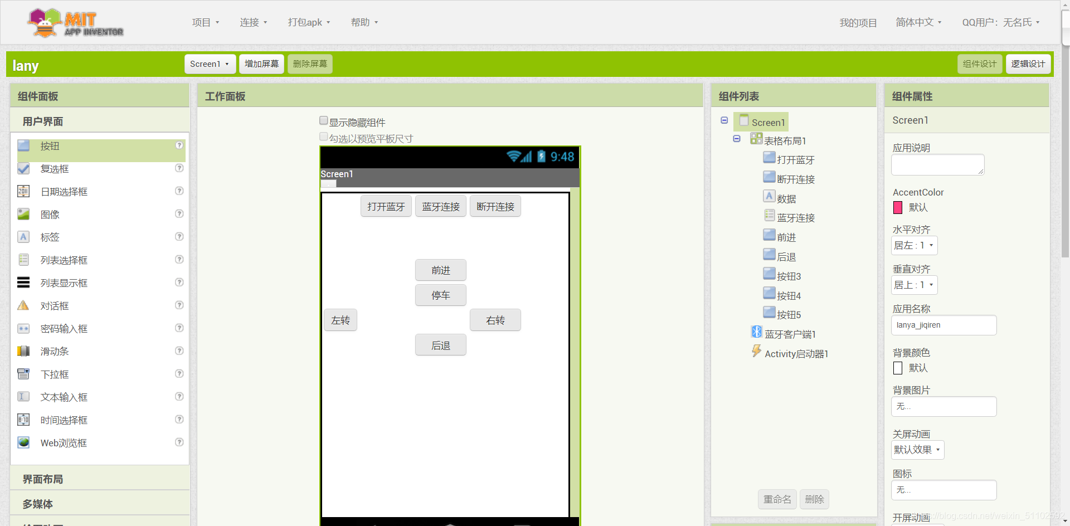Click 左转 button in phone preview
Screen dimensions: 1070x526
[x=341, y=320]
